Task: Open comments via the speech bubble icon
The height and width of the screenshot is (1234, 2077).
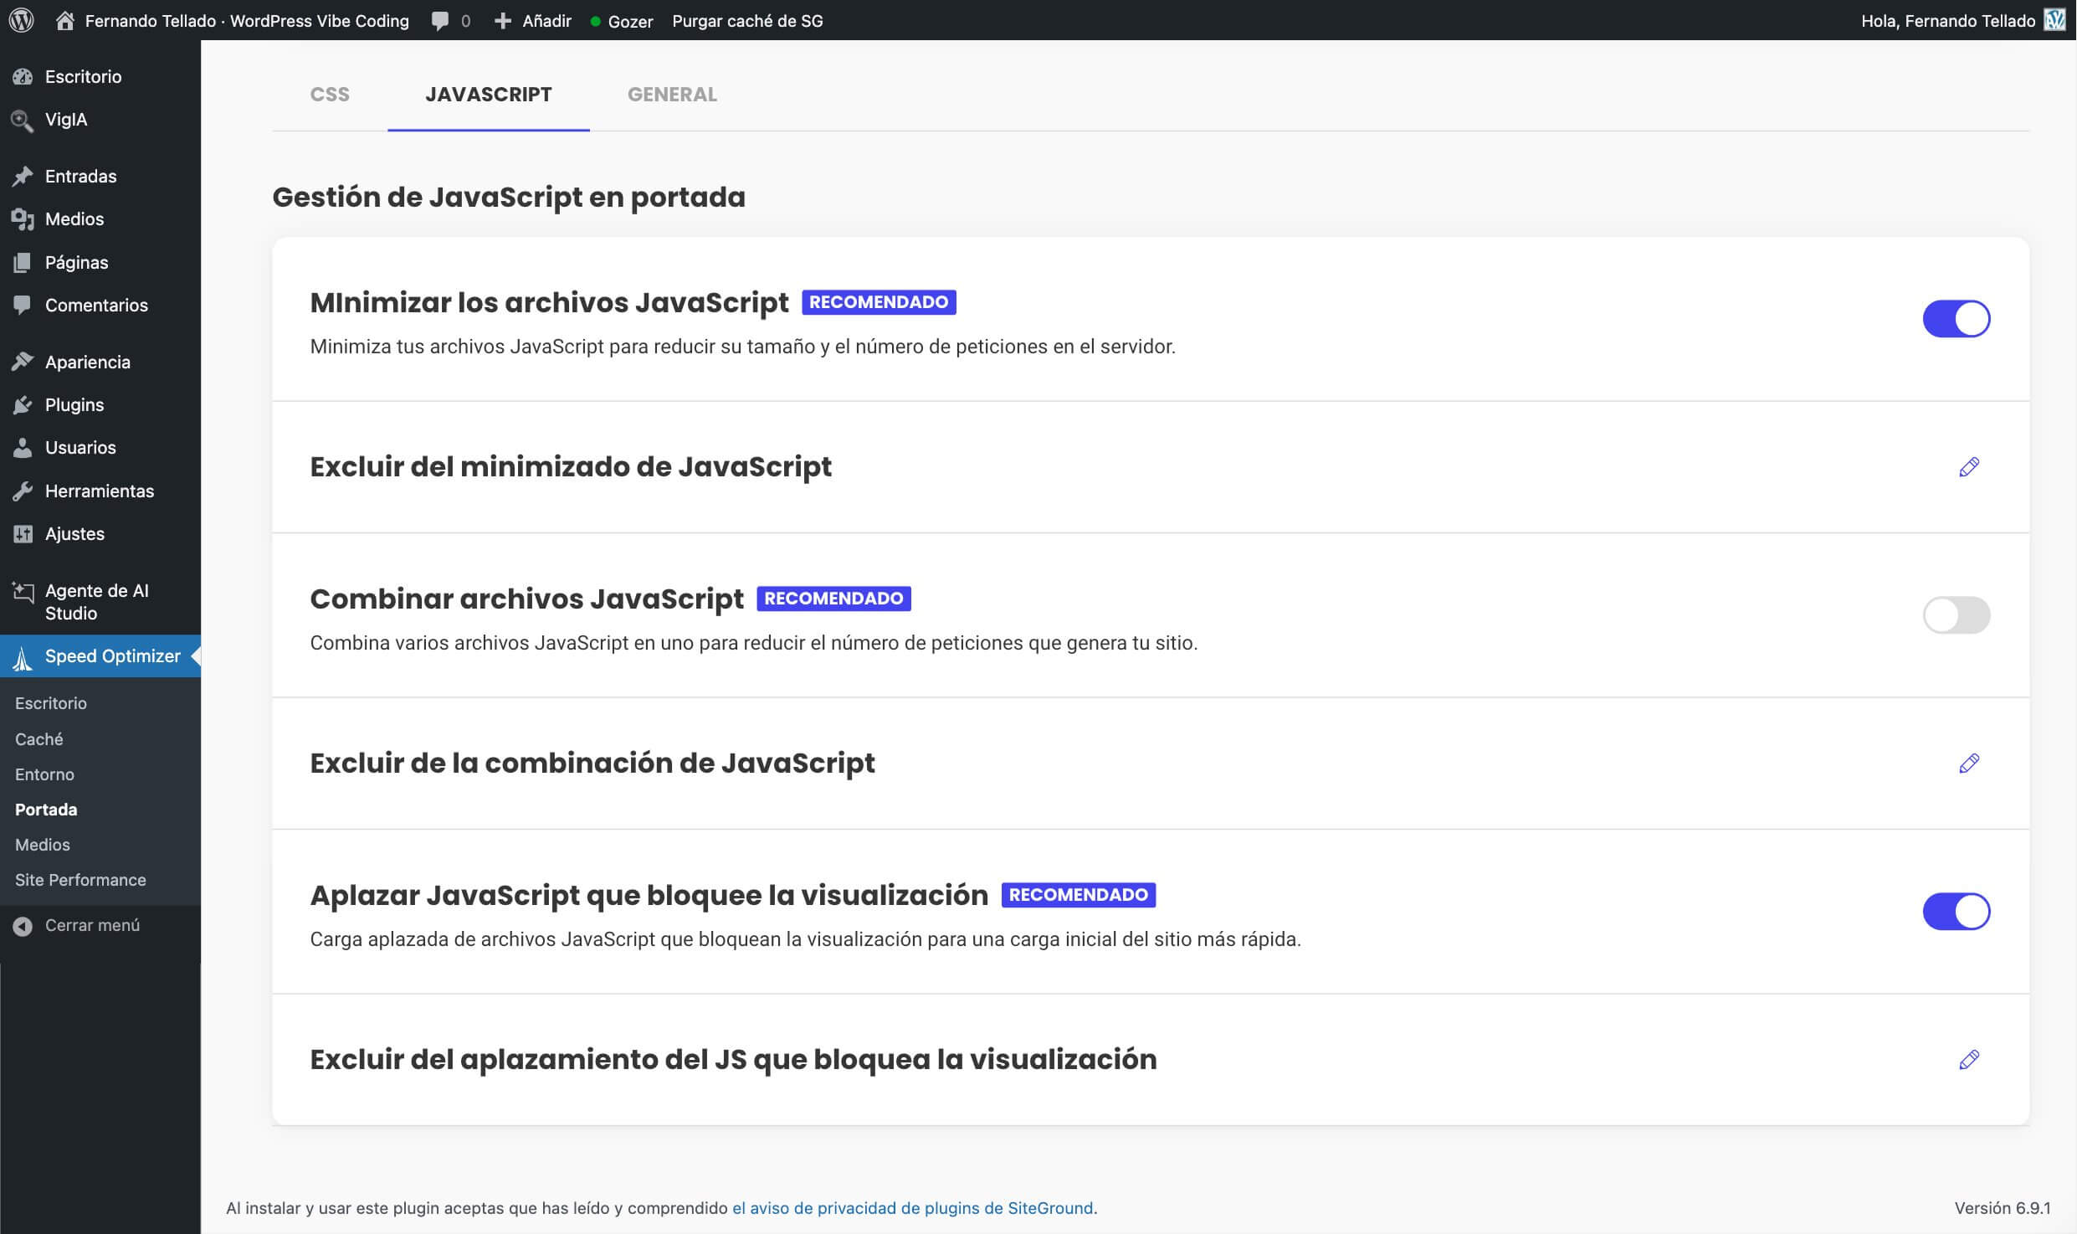Action: [x=439, y=20]
